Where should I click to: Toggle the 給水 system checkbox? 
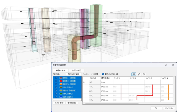pyautogui.click(x=56, y=97)
